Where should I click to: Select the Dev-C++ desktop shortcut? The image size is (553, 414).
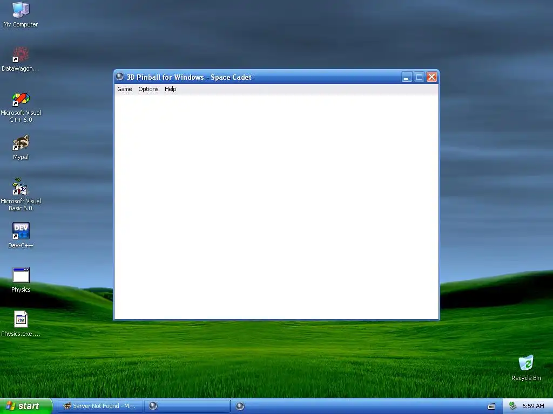tap(21, 236)
